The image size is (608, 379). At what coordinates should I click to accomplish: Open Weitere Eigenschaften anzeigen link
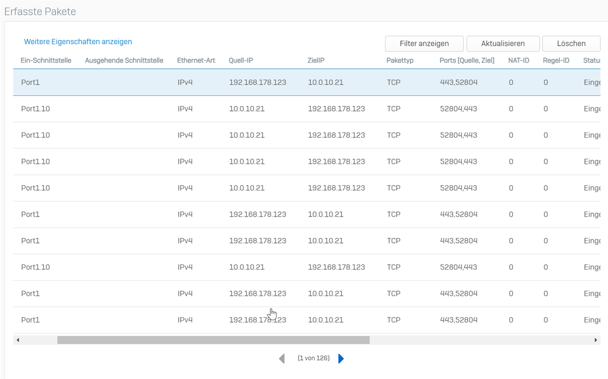[78, 42]
